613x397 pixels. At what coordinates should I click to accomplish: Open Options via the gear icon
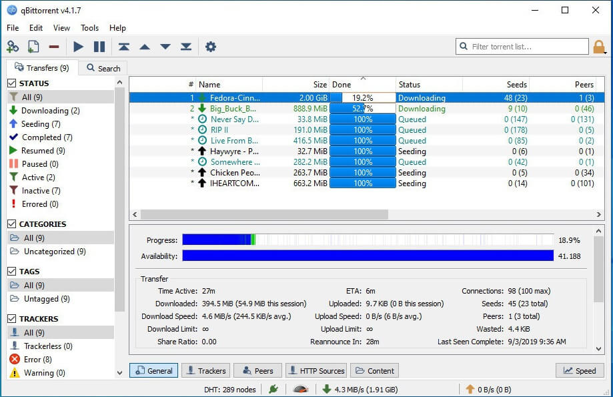(x=211, y=47)
